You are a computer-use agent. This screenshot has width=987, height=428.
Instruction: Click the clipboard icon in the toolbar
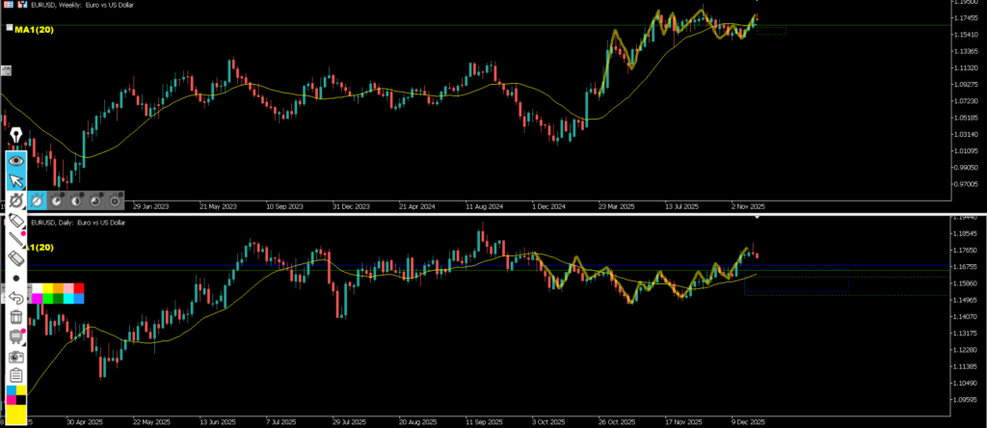[15, 375]
